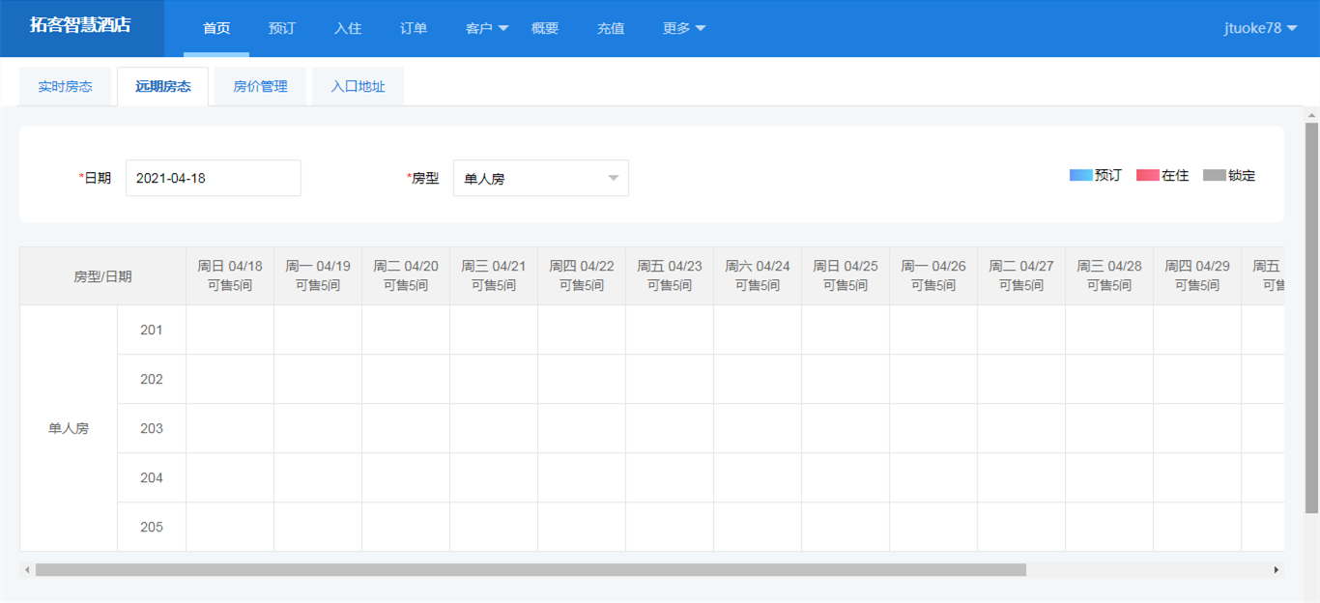Click column header 周四 04/29
This screenshot has height=603, width=1320.
pos(1197,275)
